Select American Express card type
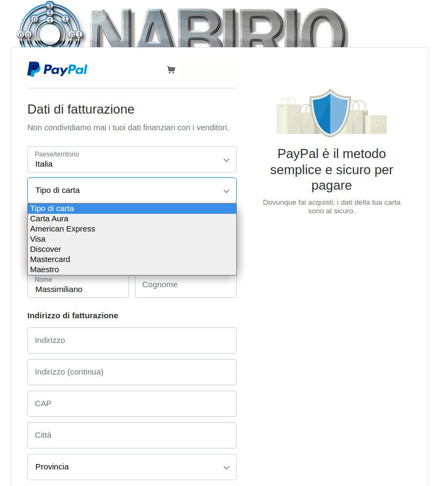This screenshot has width=435, height=486. [x=132, y=229]
